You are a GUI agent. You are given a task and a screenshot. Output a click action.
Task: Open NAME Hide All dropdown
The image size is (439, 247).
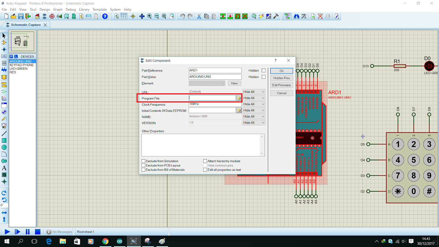tap(254, 116)
